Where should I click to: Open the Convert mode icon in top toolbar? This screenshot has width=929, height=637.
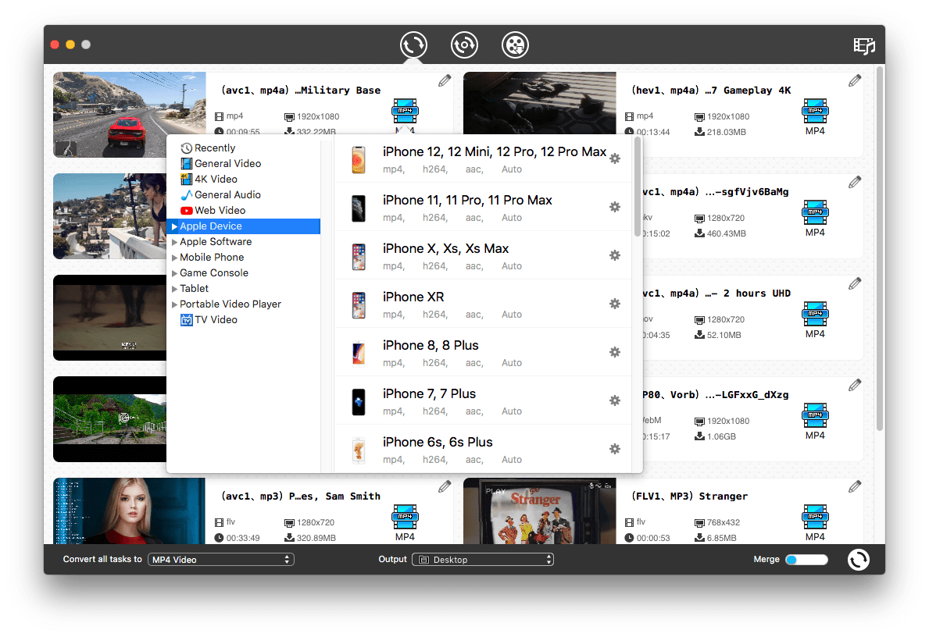(x=413, y=45)
